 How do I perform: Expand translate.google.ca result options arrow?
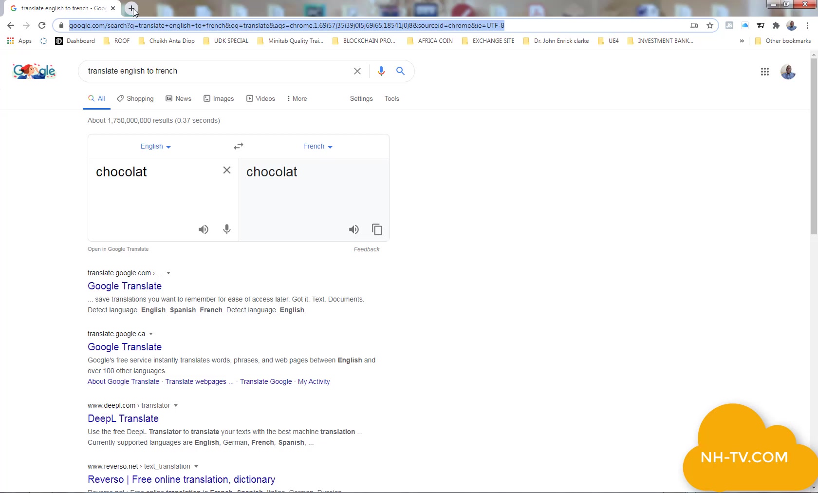151,334
